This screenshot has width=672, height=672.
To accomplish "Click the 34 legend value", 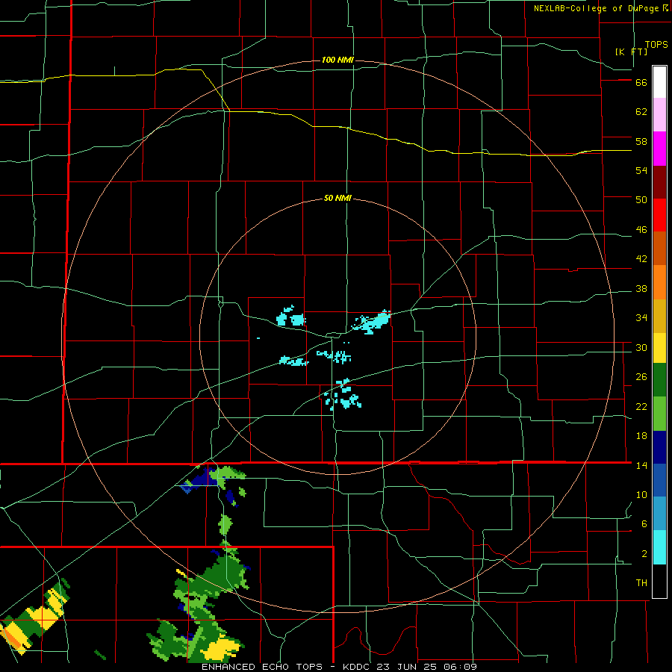I will click(641, 318).
